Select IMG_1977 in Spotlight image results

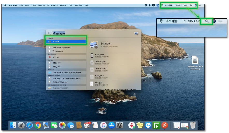[x=57, y=63]
